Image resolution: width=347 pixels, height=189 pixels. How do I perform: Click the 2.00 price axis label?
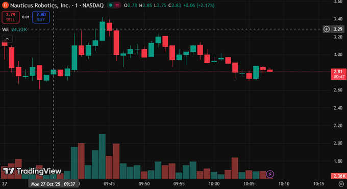point(338,143)
